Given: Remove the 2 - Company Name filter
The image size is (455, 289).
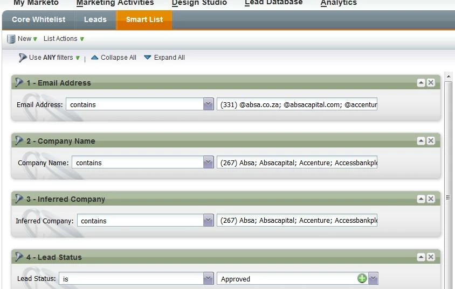Looking at the screenshot, I should tap(431, 141).
